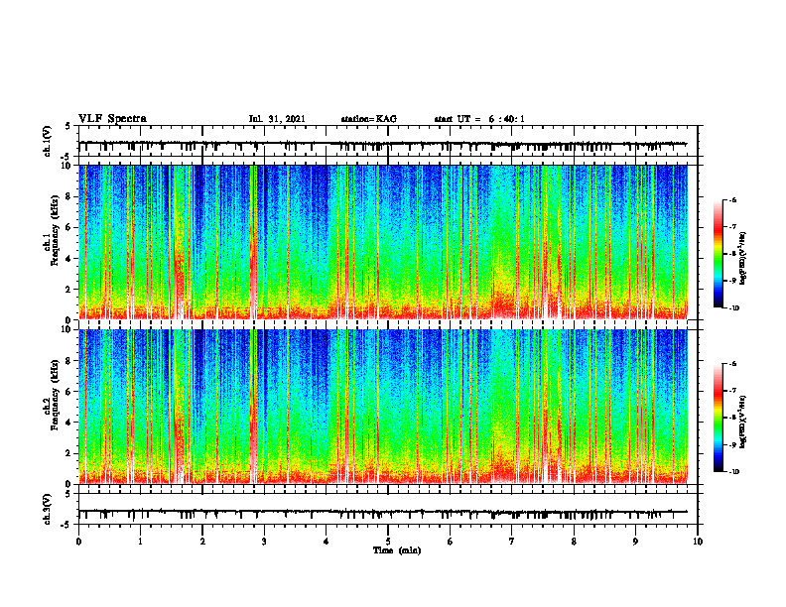Click the "5" tick on ch.1(V) axis
The image size is (786, 607).
[68, 127]
